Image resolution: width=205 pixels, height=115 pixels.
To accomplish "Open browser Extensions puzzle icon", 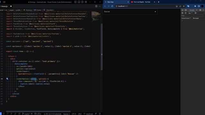I will (x=195, y=6).
